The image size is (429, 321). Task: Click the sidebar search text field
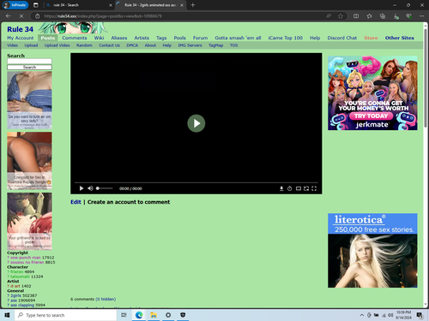point(29,61)
